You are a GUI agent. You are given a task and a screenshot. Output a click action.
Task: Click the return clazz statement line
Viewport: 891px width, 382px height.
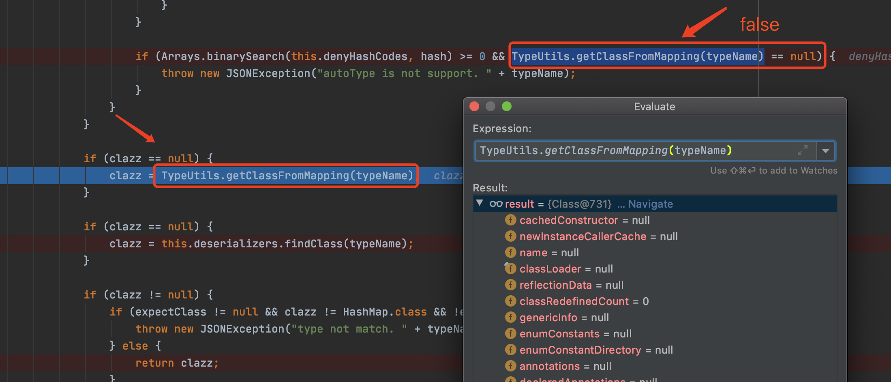click(177, 363)
